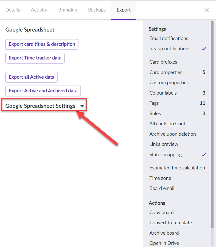216x247 pixels.
Task: Click Export card titles & description
Action: coord(42,44)
